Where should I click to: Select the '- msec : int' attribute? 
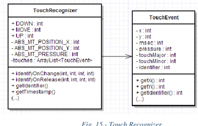150,43
